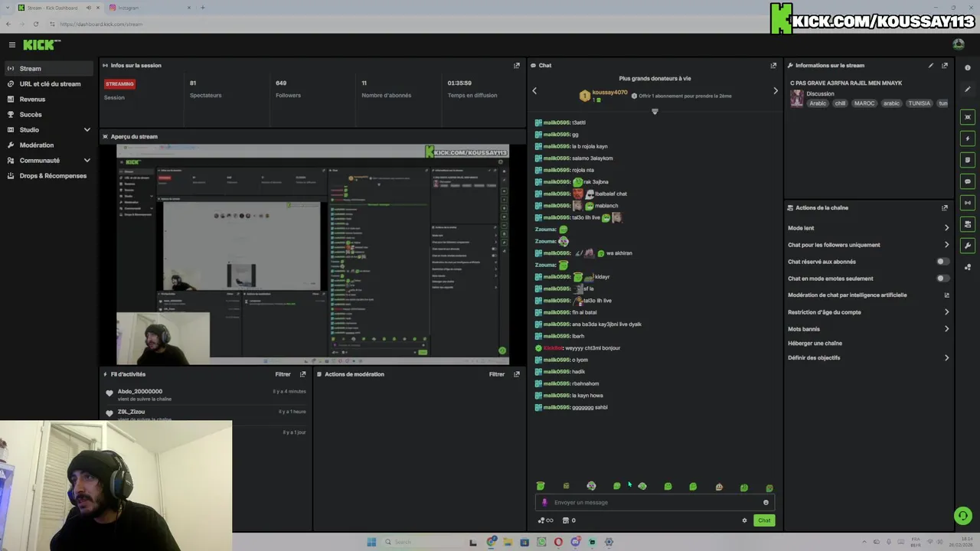Click the stream preview video
This screenshot has height=551, width=980.
click(312, 253)
